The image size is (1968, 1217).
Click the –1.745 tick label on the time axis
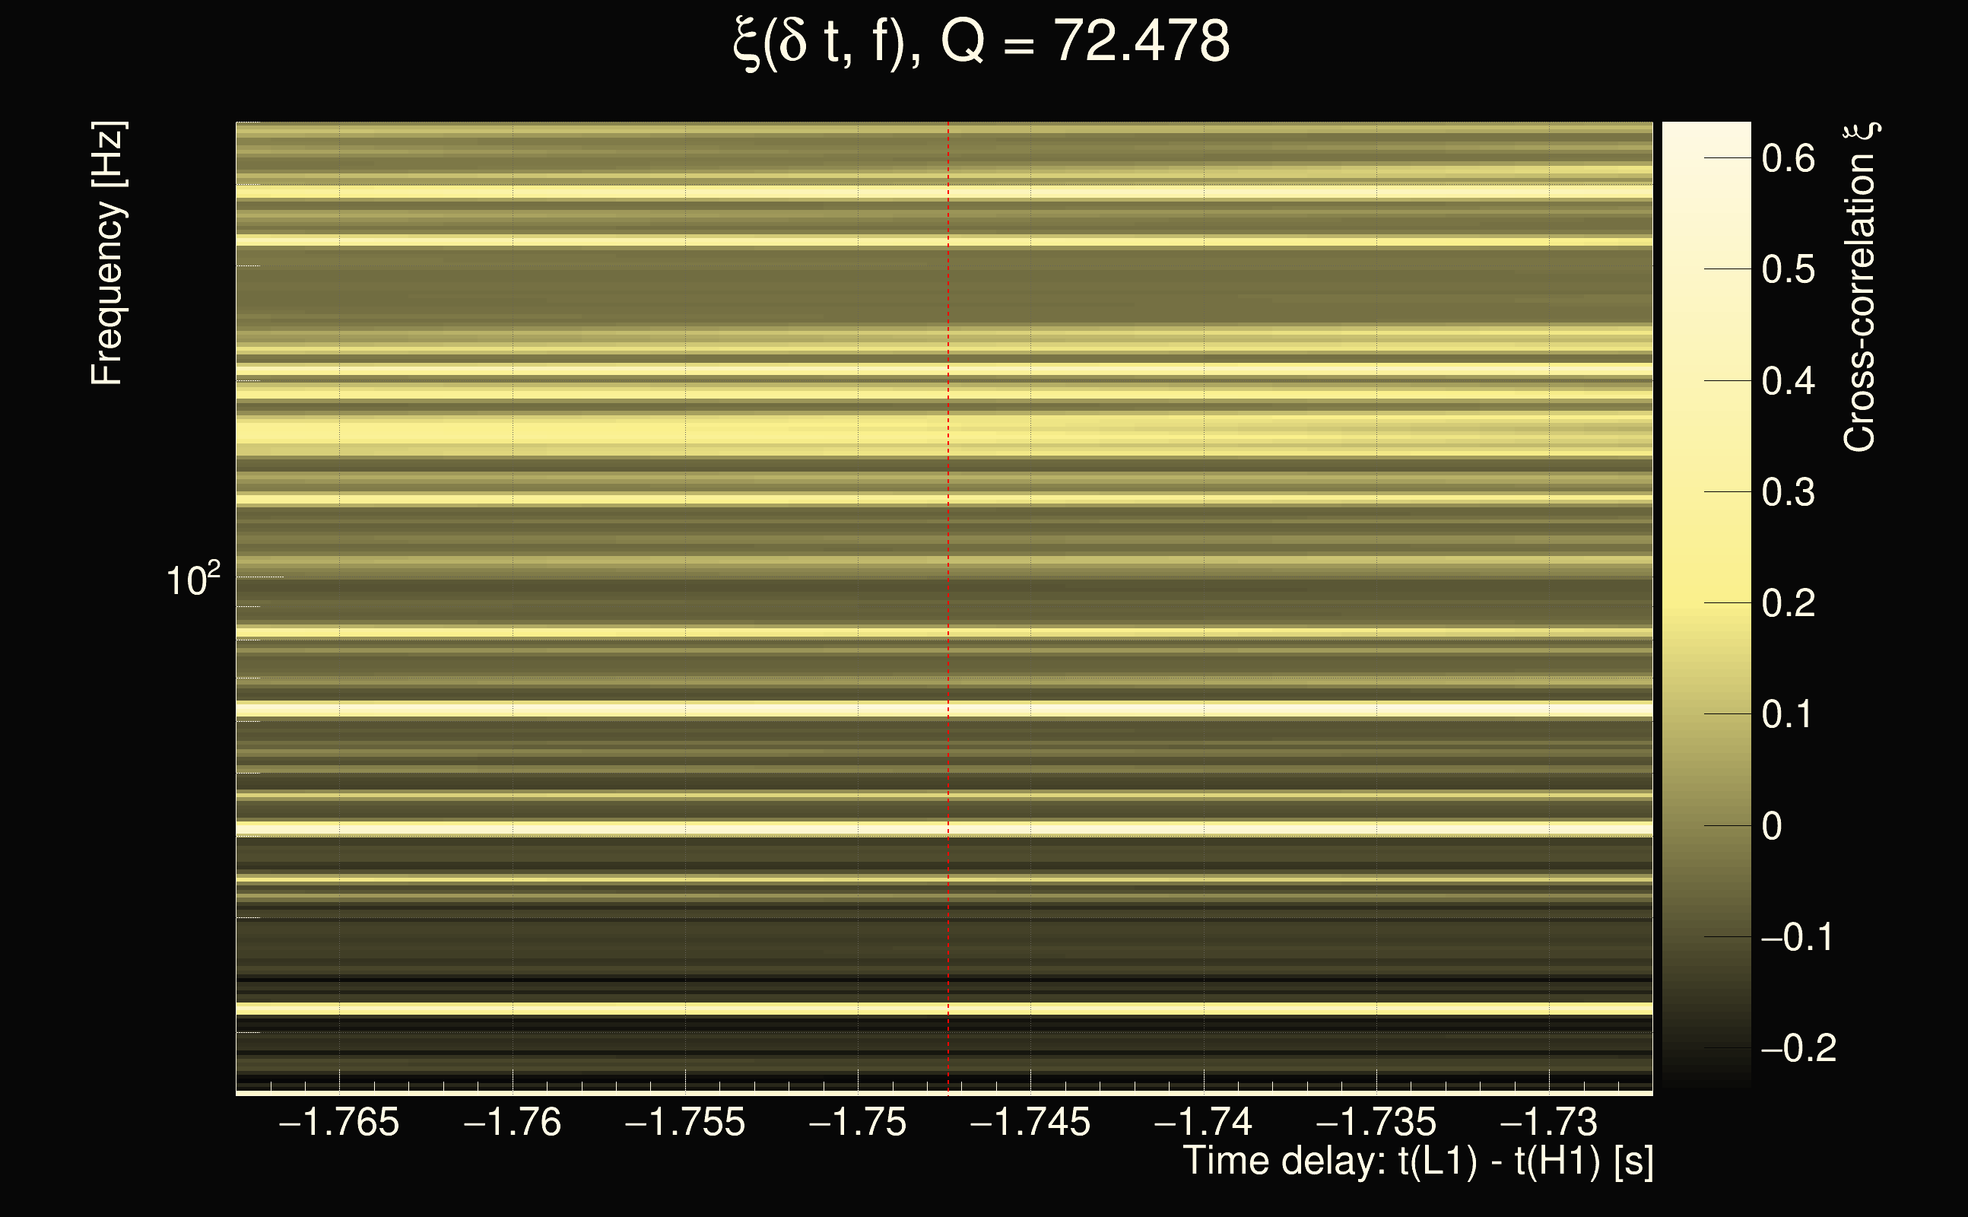coord(1030,1122)
